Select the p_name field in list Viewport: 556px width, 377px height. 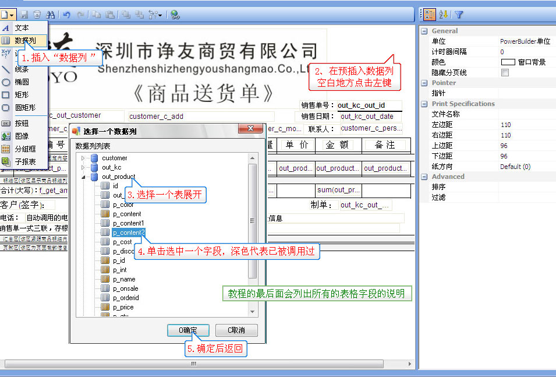point(123,279)
